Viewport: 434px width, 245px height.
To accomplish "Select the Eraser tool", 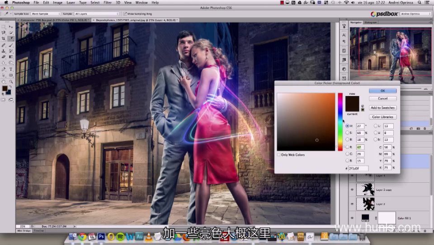I will pos(4,57).
